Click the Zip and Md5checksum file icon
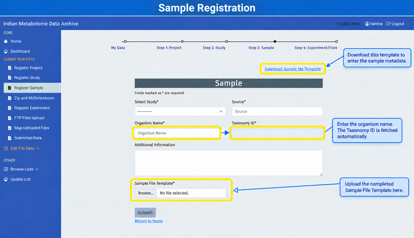This screenshot has height=238, width=414. pos(10,98)
